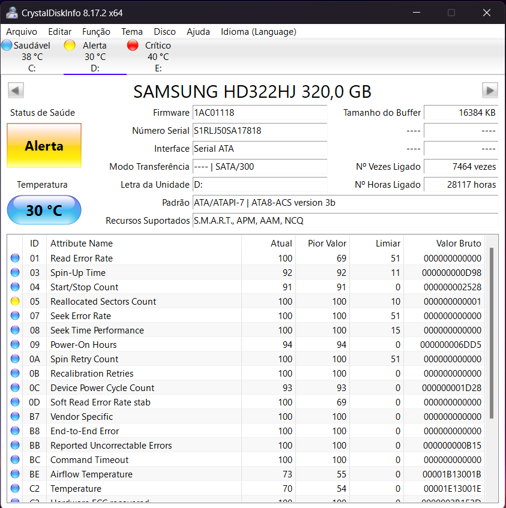This screenshot has width=506, height=508.
Task: Click status orb for Spin Retry Count row
Action: tap(15, 359)
